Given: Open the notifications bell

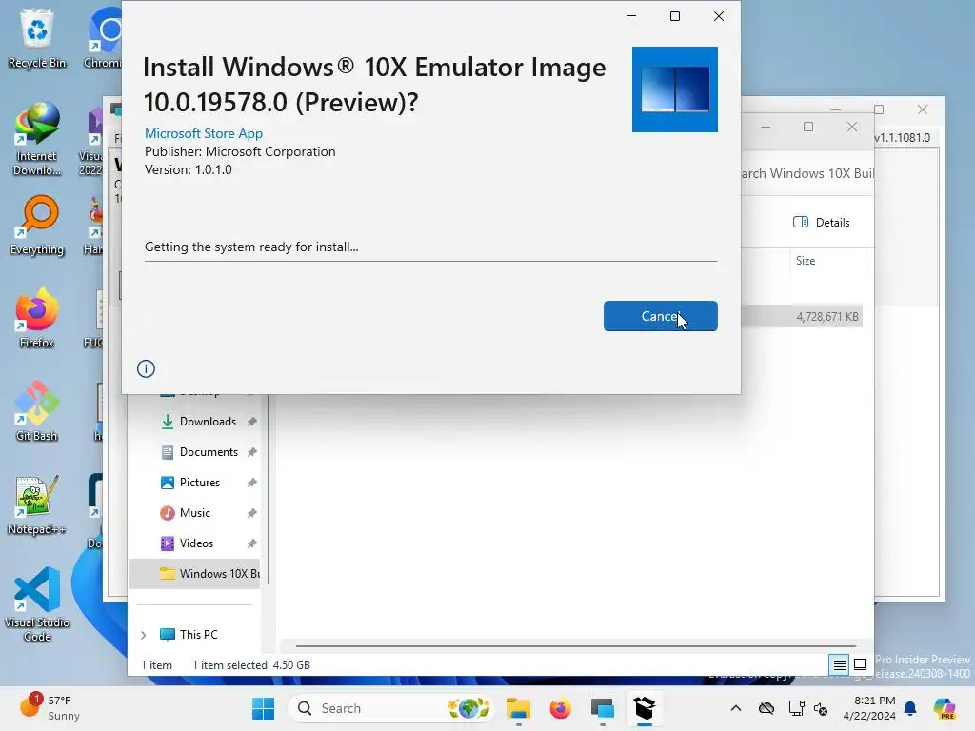Looking at the screenshot, I should [911, 708].
